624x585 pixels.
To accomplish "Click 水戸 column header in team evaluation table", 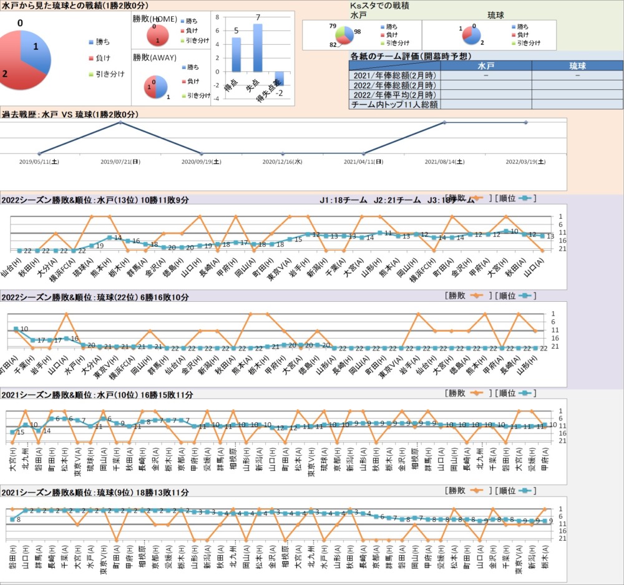I will point(485,65).
